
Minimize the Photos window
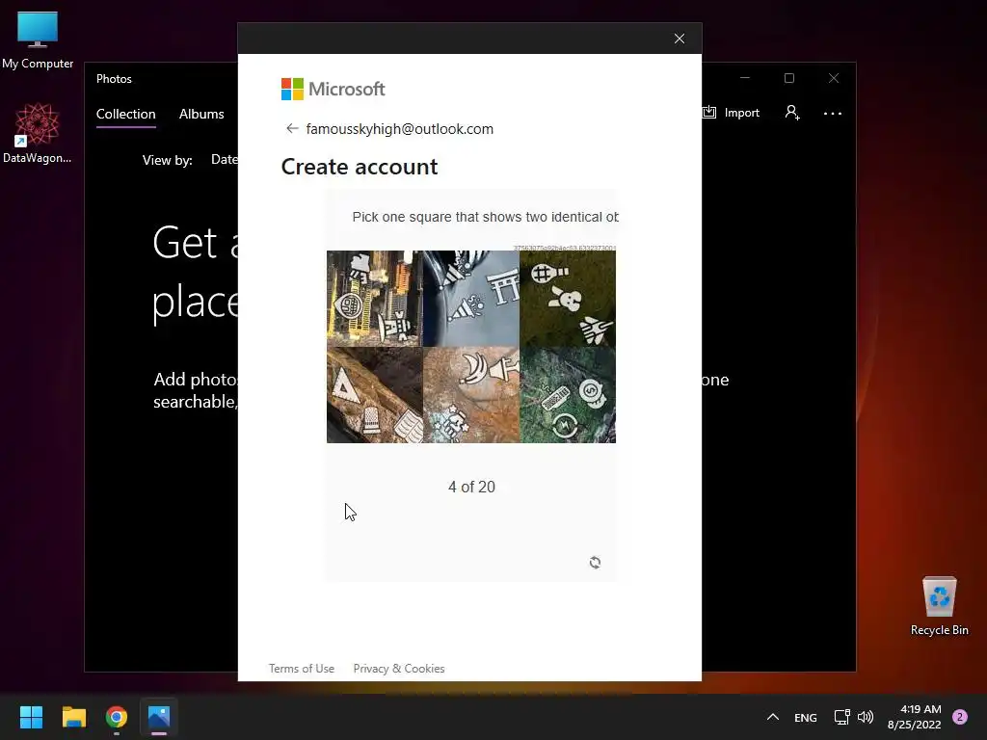tap(745, 78)
